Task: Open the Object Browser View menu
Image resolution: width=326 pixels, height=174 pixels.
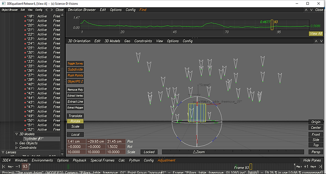Action: [x=30, y=10]
